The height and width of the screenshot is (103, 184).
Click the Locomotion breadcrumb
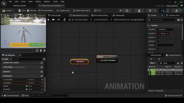click(101, 20)
